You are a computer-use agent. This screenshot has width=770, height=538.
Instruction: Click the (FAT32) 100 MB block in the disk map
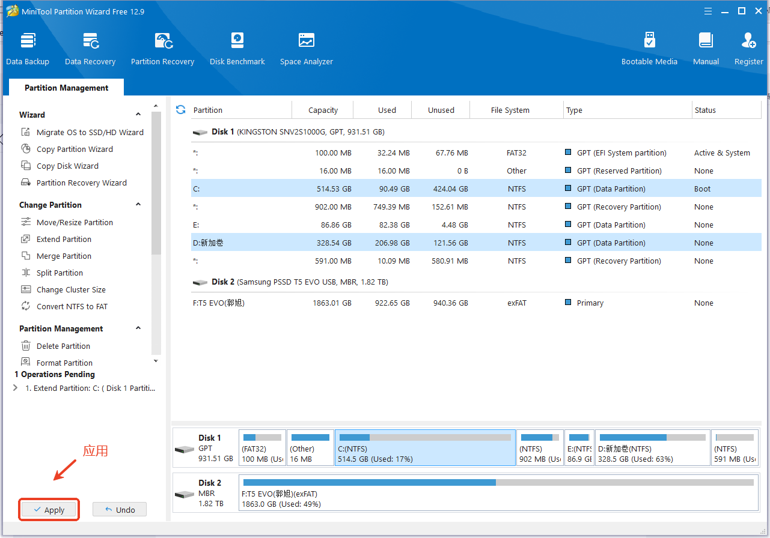[x=262, y=447]
